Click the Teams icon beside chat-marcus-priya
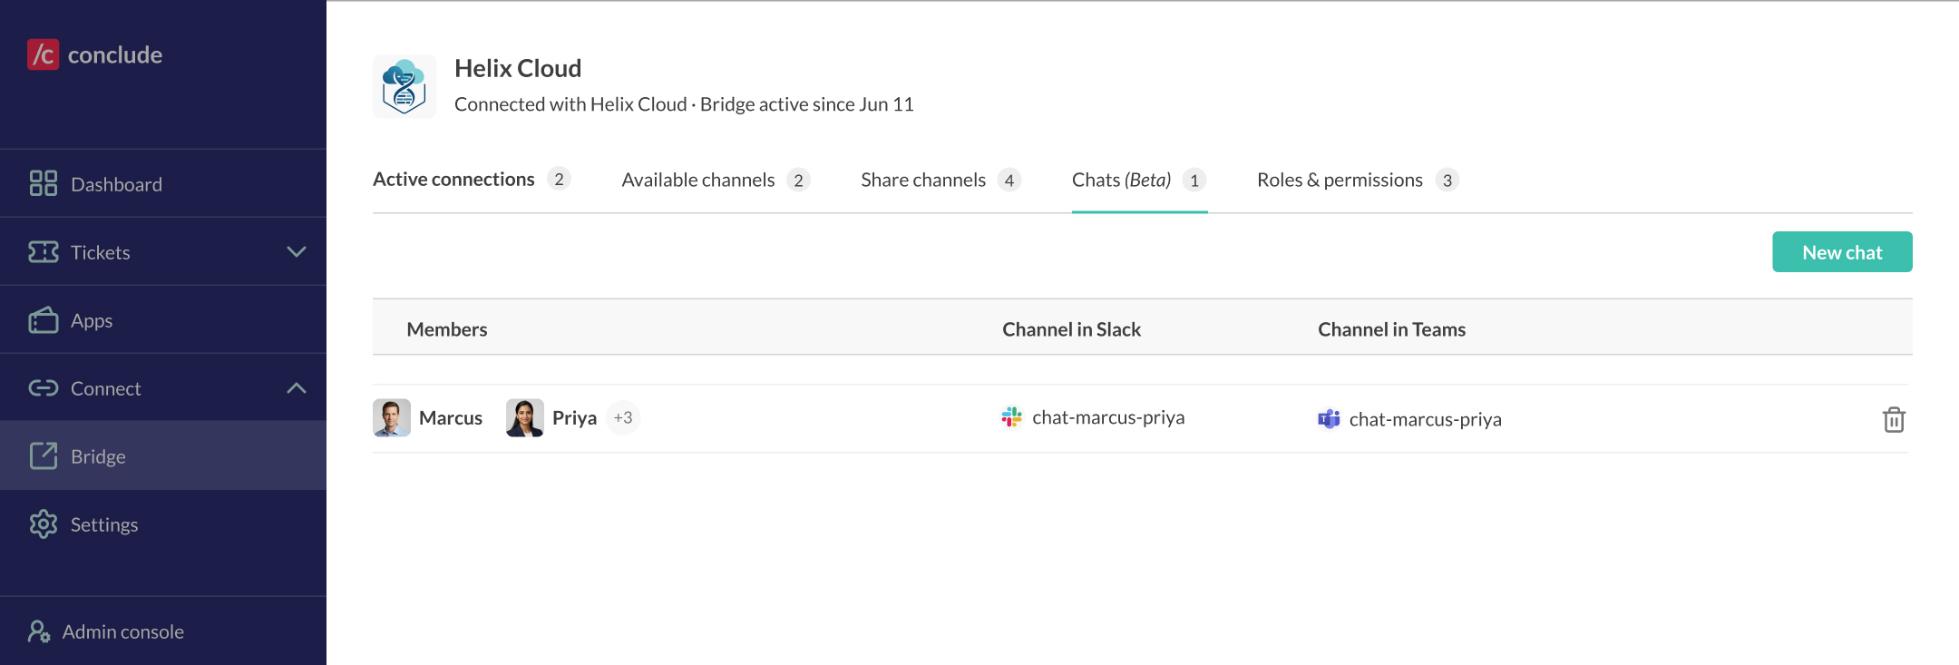The image size is (1959, 665). [x=1329, y=418]
